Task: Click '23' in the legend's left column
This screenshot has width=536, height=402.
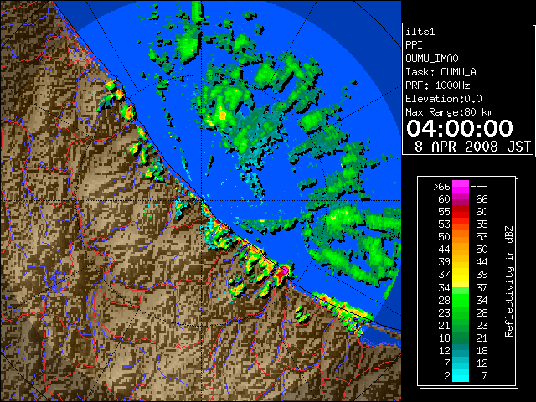Action: [x=445, y=312]
